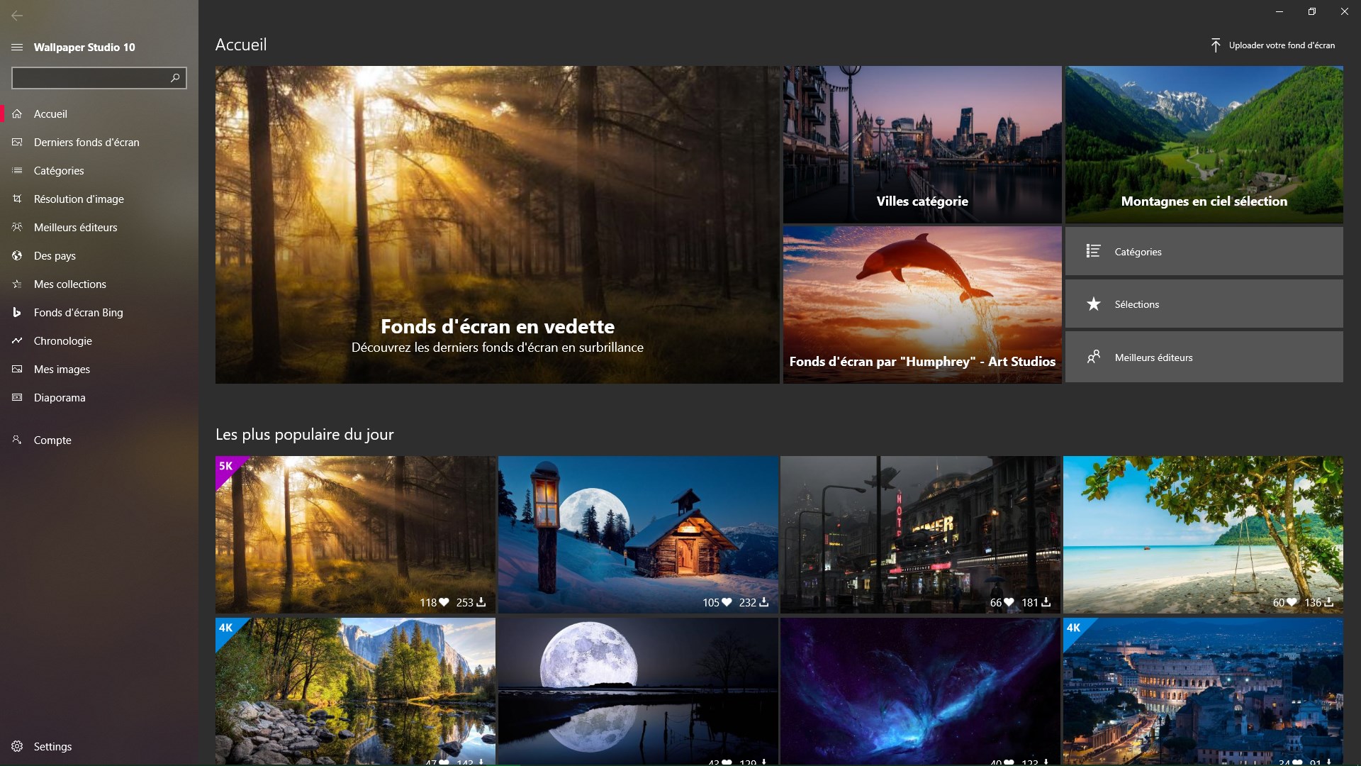The width and height of the screenshot is (1361, 766).
Task: Click the upload arrow icon
Action: [1216, 45]
